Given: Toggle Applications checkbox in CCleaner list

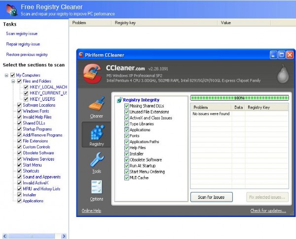Looking at the screenshot, I should tap(126, 130).
